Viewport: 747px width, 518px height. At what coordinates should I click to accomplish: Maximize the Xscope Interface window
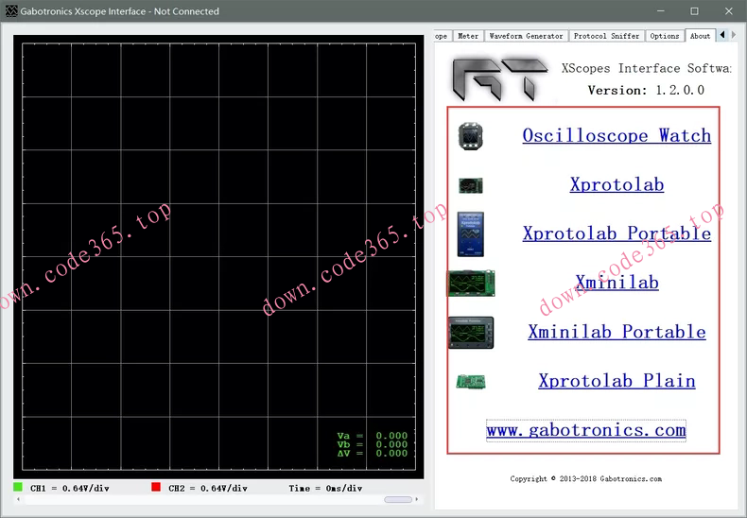pyautogui.click(x=695, y=11)
